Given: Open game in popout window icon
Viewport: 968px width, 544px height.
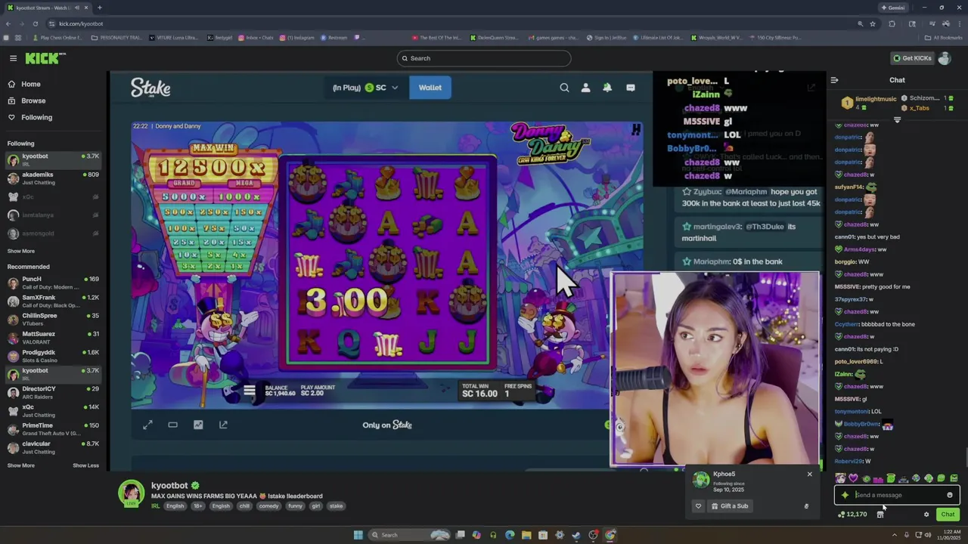Looking at the screenshot, I should tap(223, 425).
